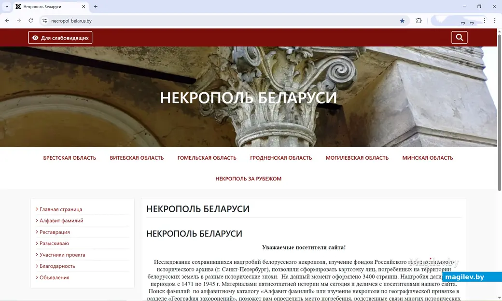Click the browser forward arrow
Viewport: 502px width, 301px height.
pyautogui.click(x=18, y=21)
